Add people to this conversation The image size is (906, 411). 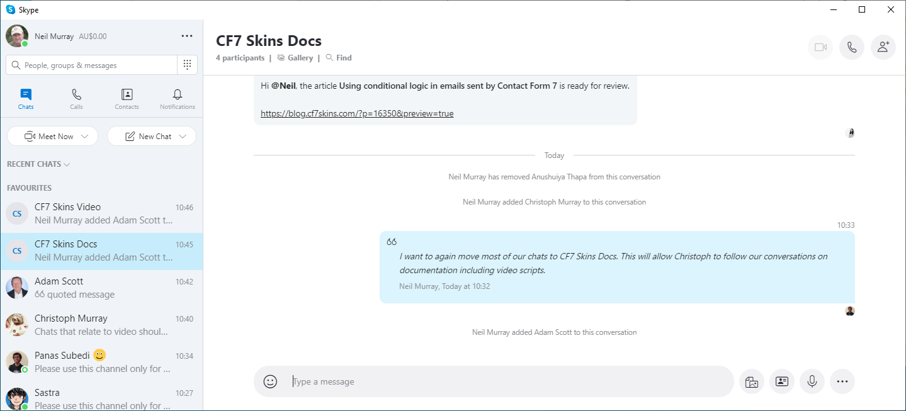(x=883, y=47)
